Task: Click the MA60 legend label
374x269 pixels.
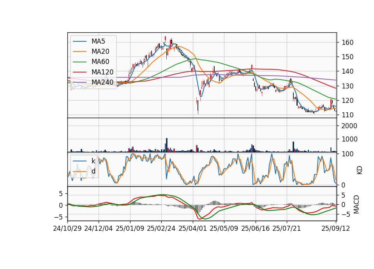Action: pyautogui.click(x=100, y=62)
